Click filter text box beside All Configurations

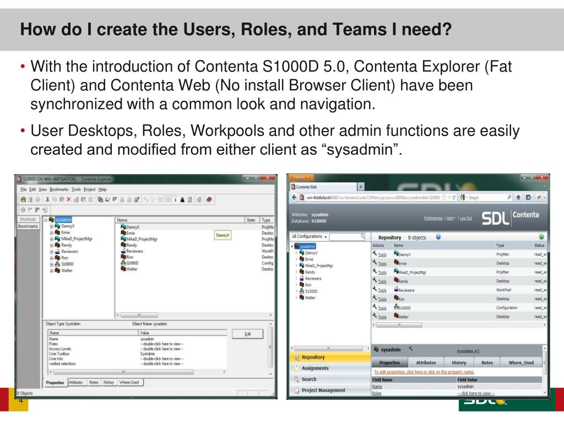tap(347, 236)
